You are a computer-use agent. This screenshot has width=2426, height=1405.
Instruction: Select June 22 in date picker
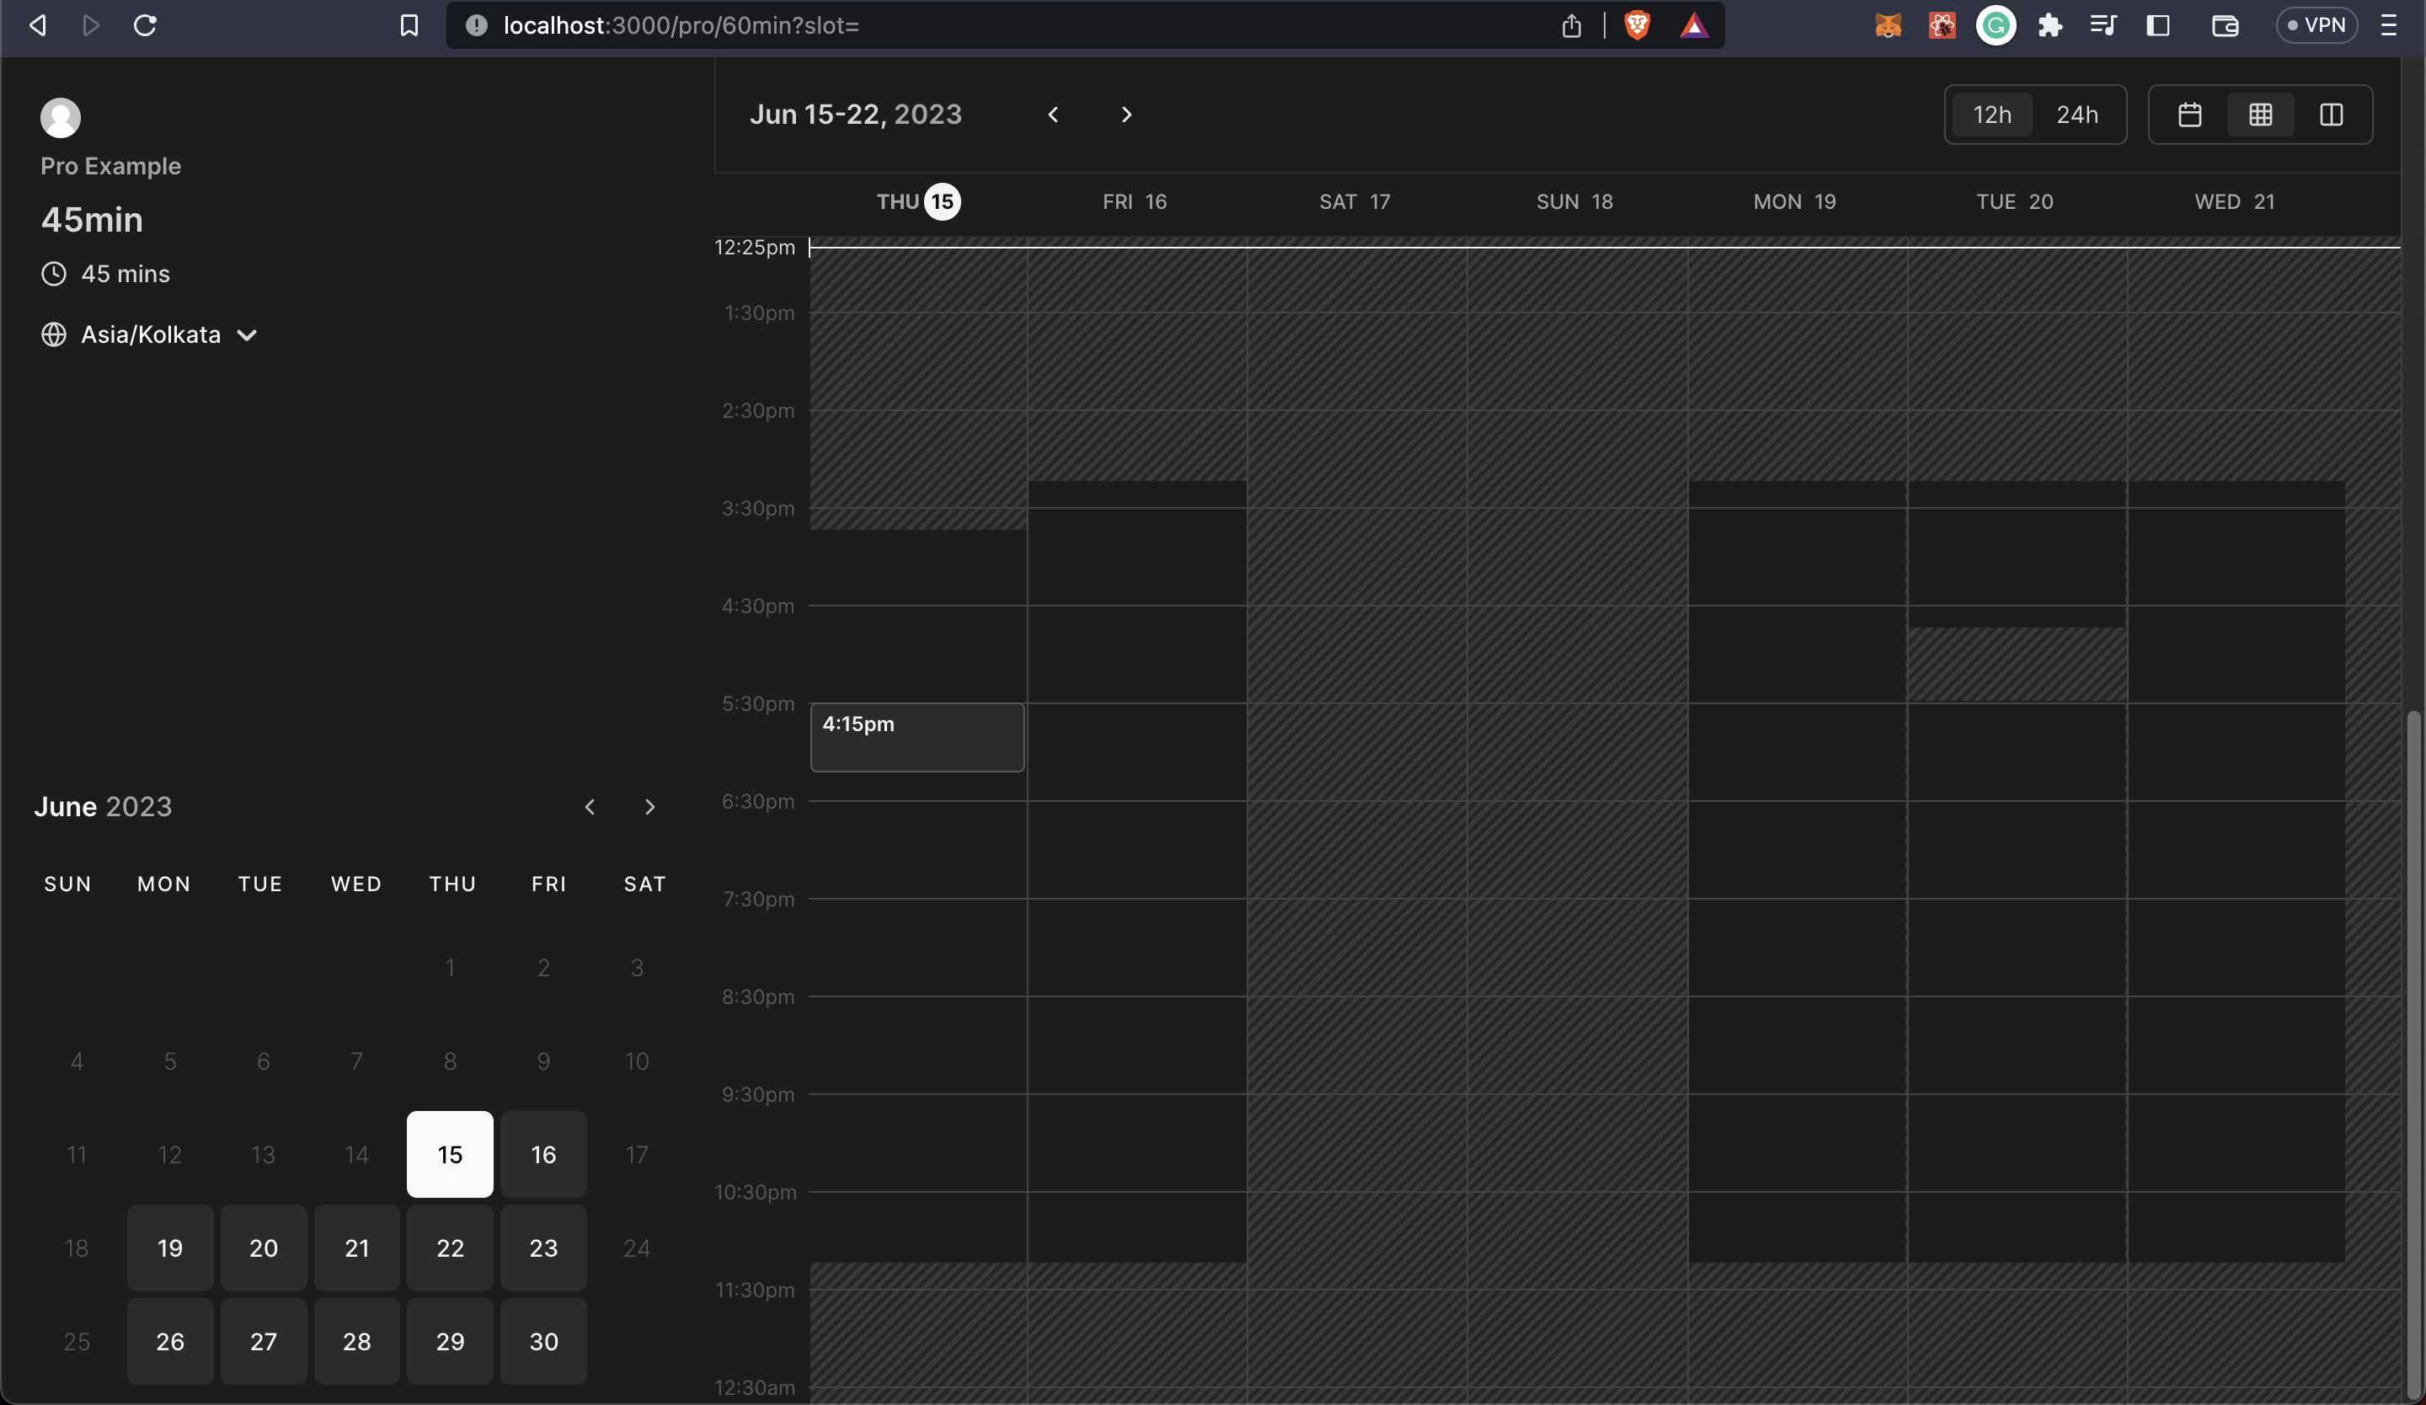(450, 1247)
